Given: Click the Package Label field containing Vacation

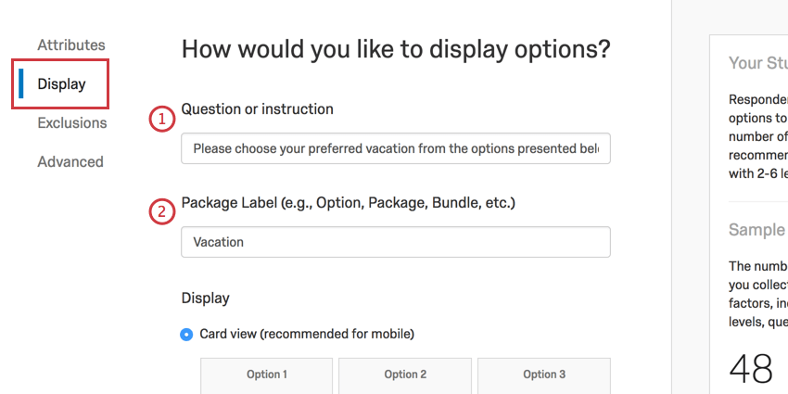Looking at the screenshot, I should (x=396, y=242).
